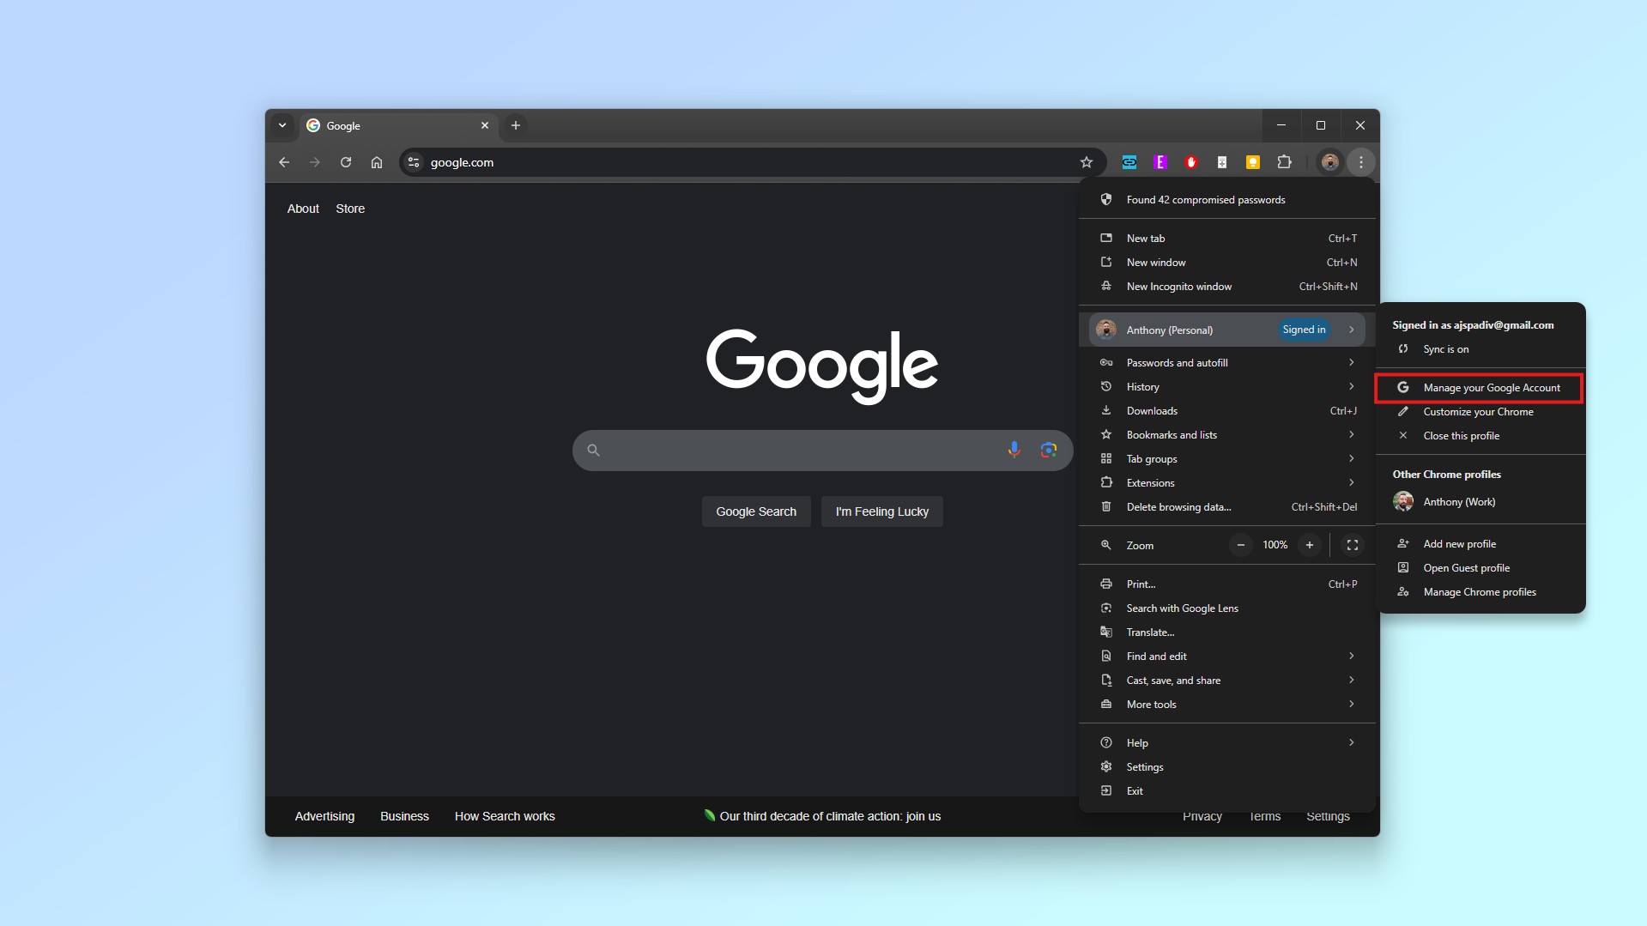Click the Home button in toolbar

(x=376, y=162)
